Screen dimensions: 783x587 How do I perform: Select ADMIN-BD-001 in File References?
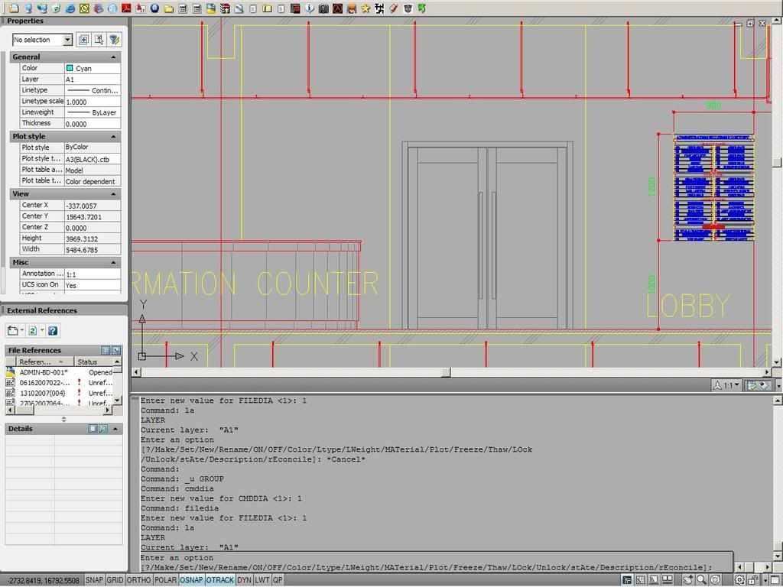[x=42, y=372]
